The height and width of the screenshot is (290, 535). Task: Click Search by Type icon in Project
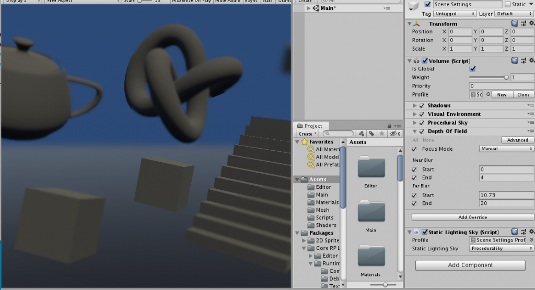click(x=361, y=134)
